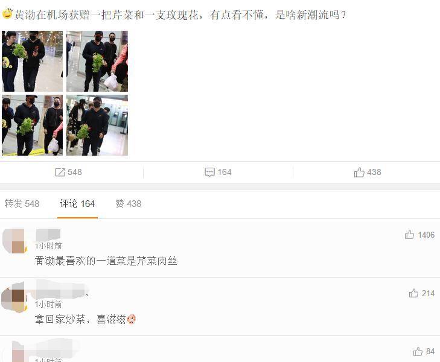The height and width of the screenshot is (362, 440).
Task: Open the first commenter's blurred username
Action: pyautogui.click(x=48, y=235)
